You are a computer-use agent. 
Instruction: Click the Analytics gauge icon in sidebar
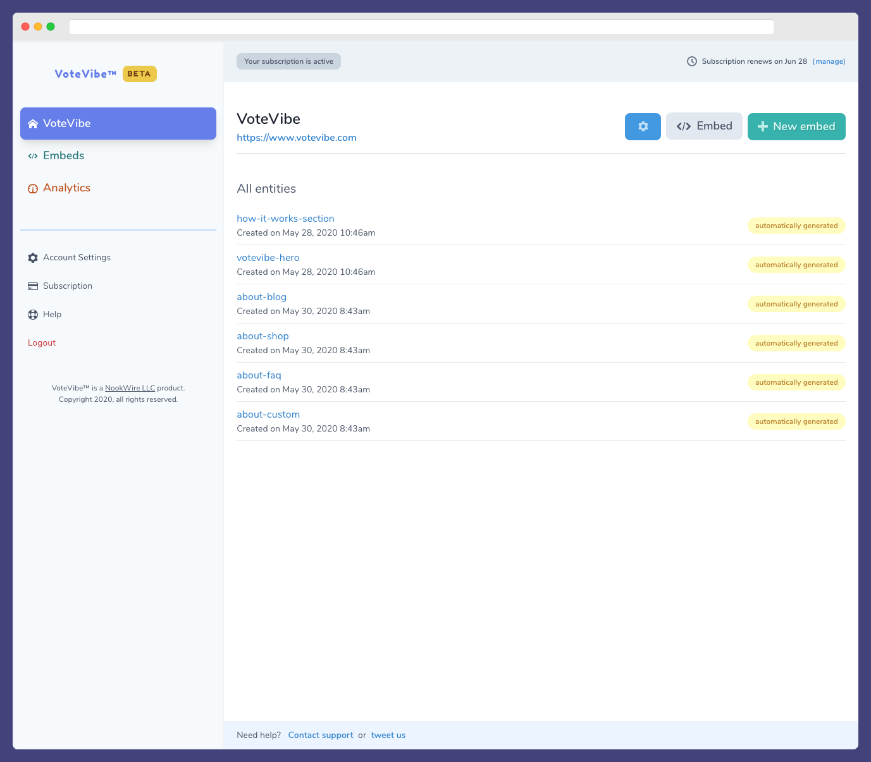tap(33, 188)
